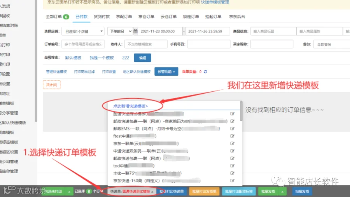Click edit icon for 邮政EMS 月结卡号为空 row
The width and height of the screenshot is (350, 197).
click(233, 129)
